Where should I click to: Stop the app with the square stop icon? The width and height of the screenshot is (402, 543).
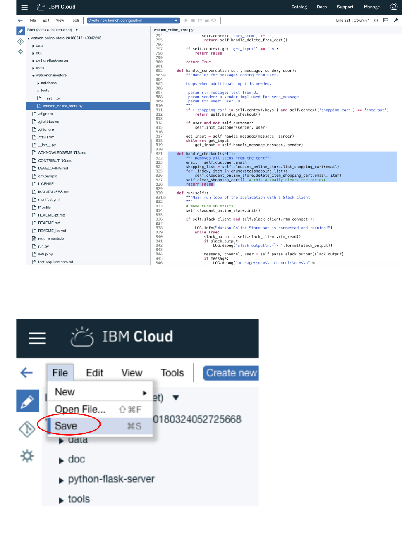[x=193, y=20]
